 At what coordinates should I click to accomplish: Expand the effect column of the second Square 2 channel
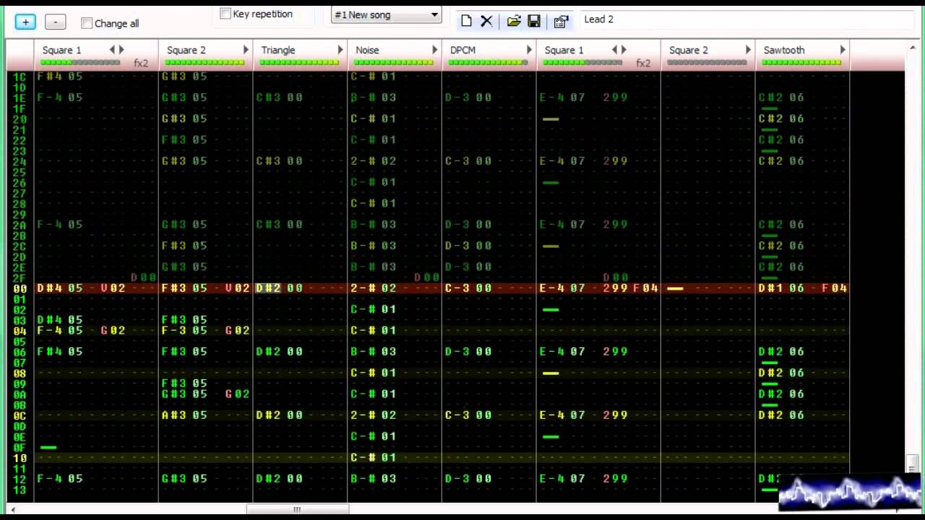748,50
